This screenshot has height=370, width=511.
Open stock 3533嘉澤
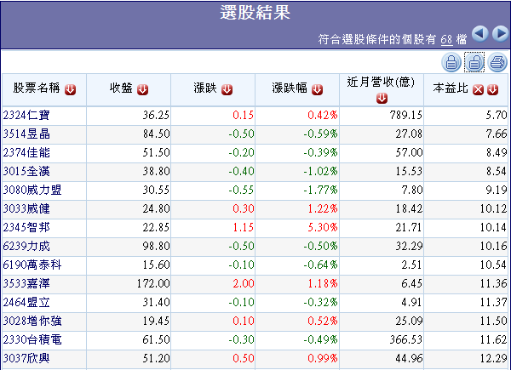(26, 283)
